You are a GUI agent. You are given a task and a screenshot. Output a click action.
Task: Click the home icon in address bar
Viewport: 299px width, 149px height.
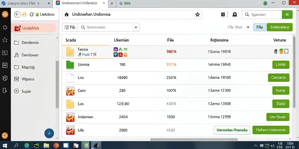pos(67,15)
